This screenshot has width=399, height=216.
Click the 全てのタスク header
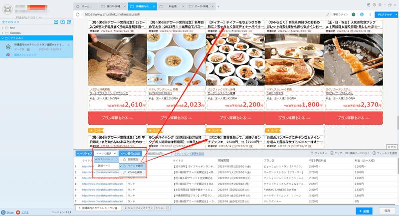10,22
